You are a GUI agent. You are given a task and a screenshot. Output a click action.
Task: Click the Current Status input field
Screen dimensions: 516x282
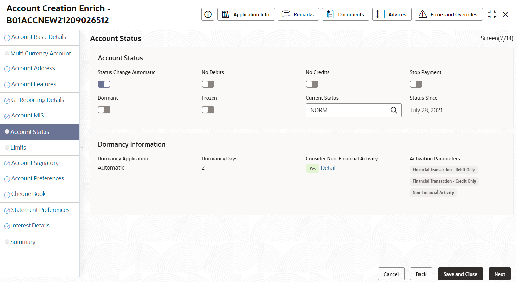coord(348,110)
